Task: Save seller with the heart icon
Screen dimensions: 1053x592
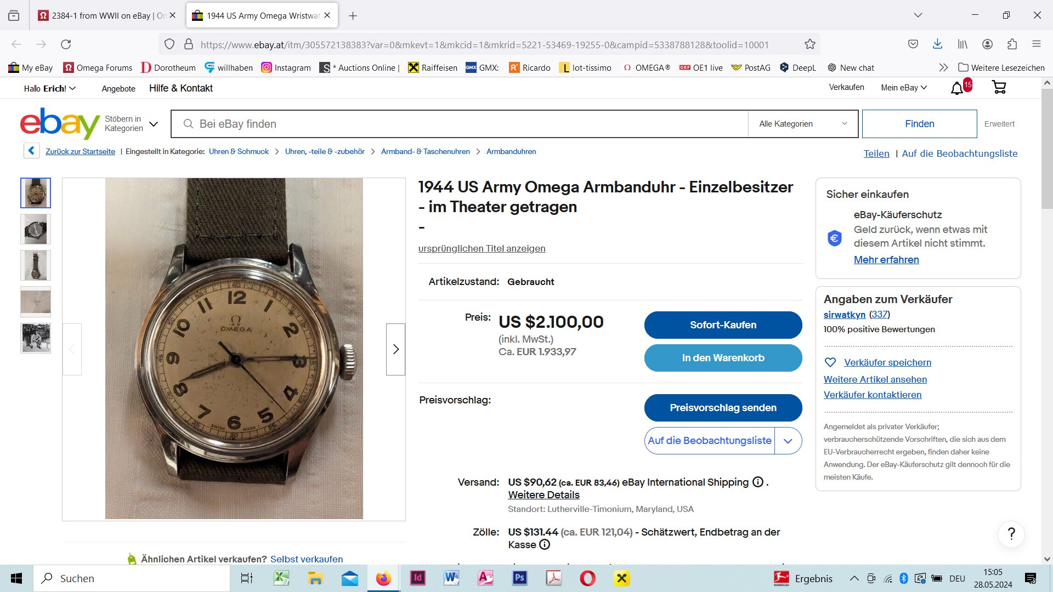Action: (x=830, y=362)
